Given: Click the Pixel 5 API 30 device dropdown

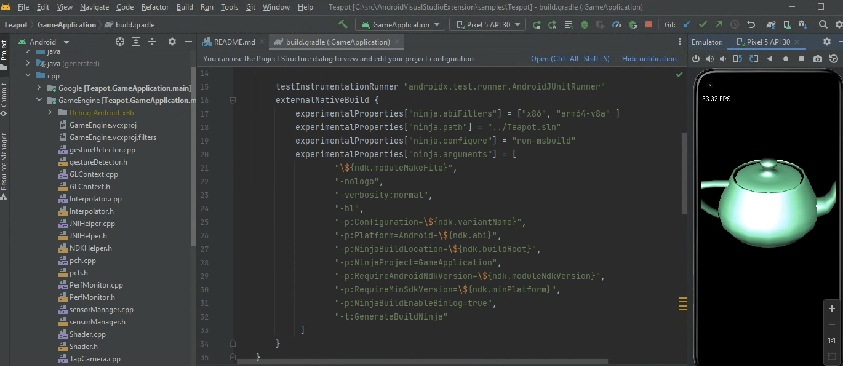Looking at the screenshot, I should click(x=486, y=25).
